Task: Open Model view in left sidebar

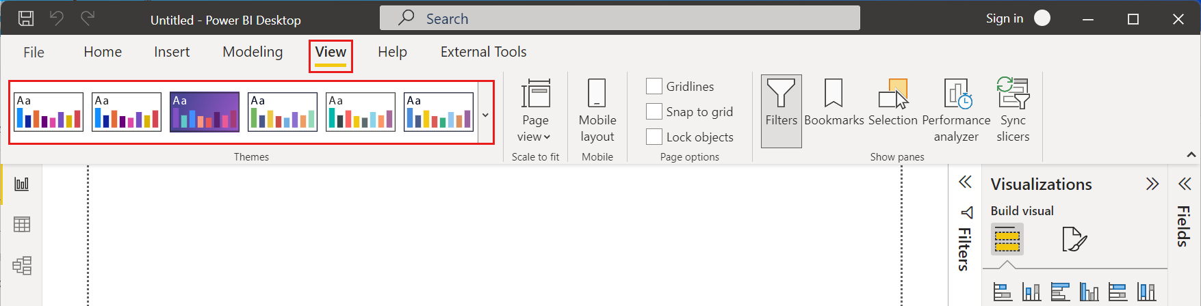Action: click(22, 265)
